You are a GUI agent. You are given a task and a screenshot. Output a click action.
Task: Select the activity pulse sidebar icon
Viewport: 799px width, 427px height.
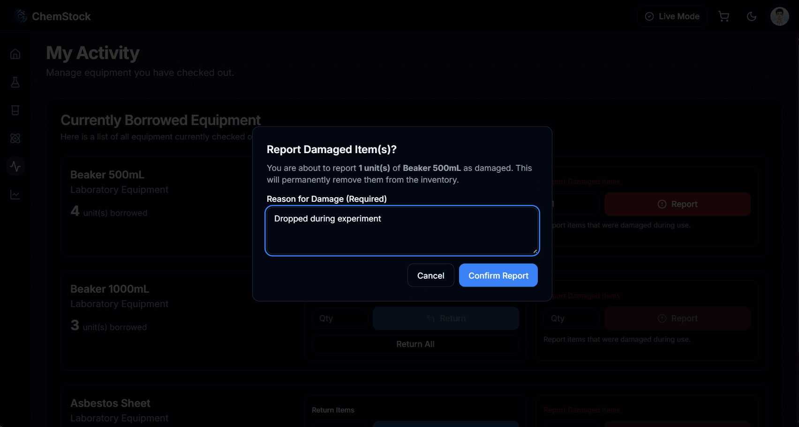[x=15, y=166]
